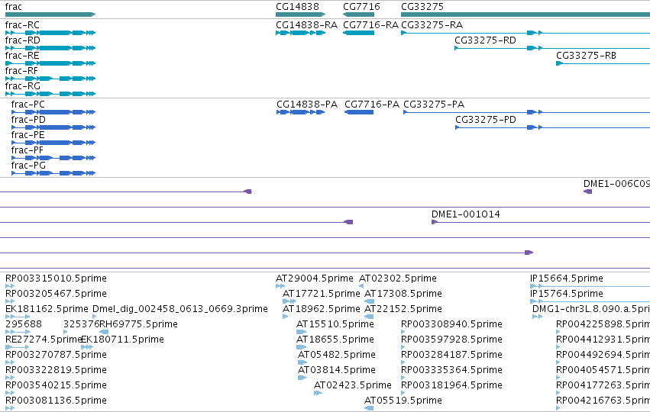Click transcript frac-RC
650x412 pixels.
point(50,33)
